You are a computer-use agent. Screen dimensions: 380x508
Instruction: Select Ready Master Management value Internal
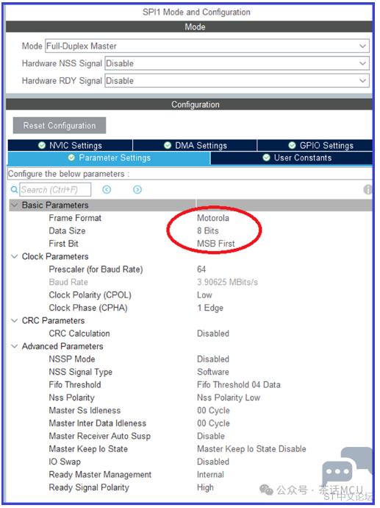(x=210, y=475)
